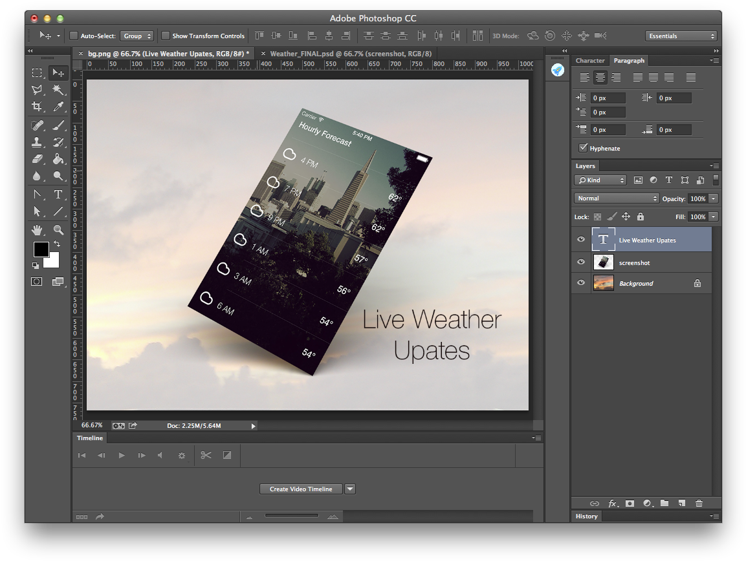Viewport: 746px width, 561px height.
Task: Add layer style fx
Action: (613, 503)
